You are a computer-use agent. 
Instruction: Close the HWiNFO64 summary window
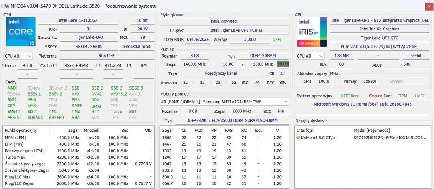[429, 6]
